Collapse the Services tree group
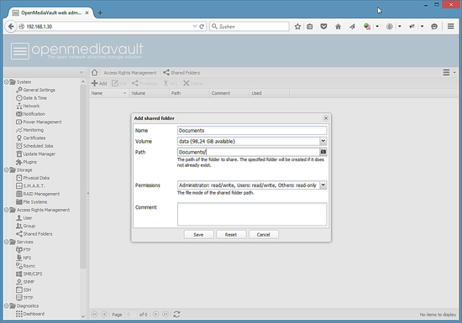 (7, 242)
